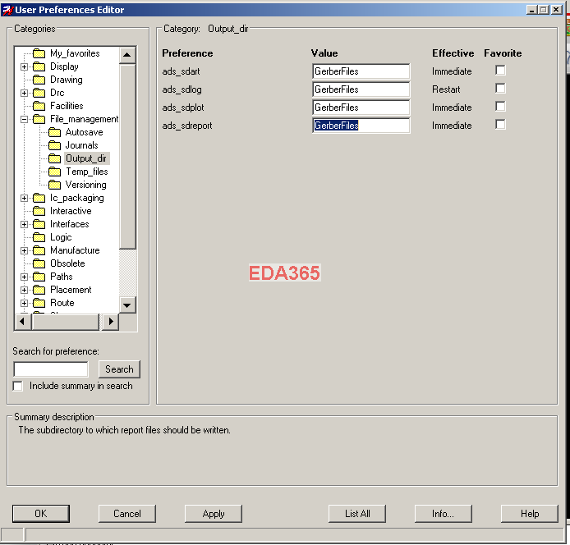Click the Placement folder icon
Screen dimensions: 570x545
pos(39,290)
